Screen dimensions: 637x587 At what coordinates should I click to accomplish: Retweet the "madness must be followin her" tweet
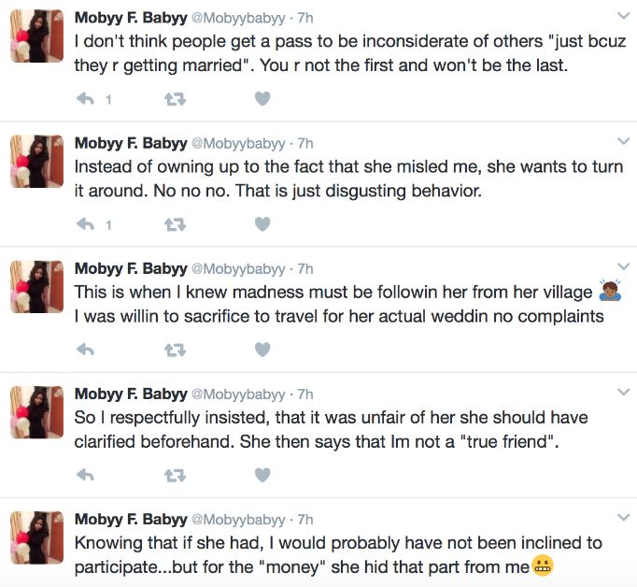(x=175, y=349)
